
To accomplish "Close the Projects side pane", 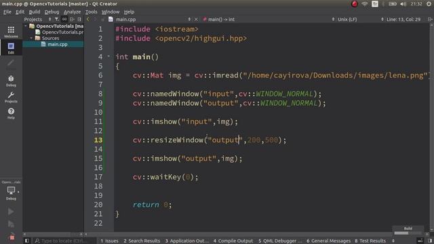I will click(79, 19).
